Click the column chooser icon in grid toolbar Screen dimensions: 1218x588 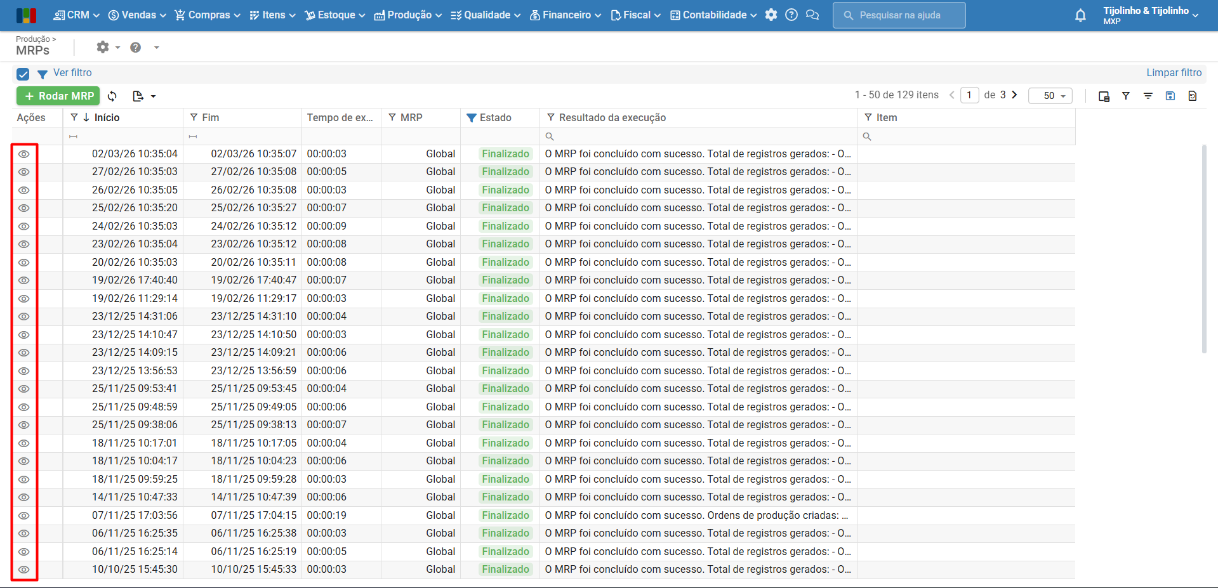coord(1104,96)
